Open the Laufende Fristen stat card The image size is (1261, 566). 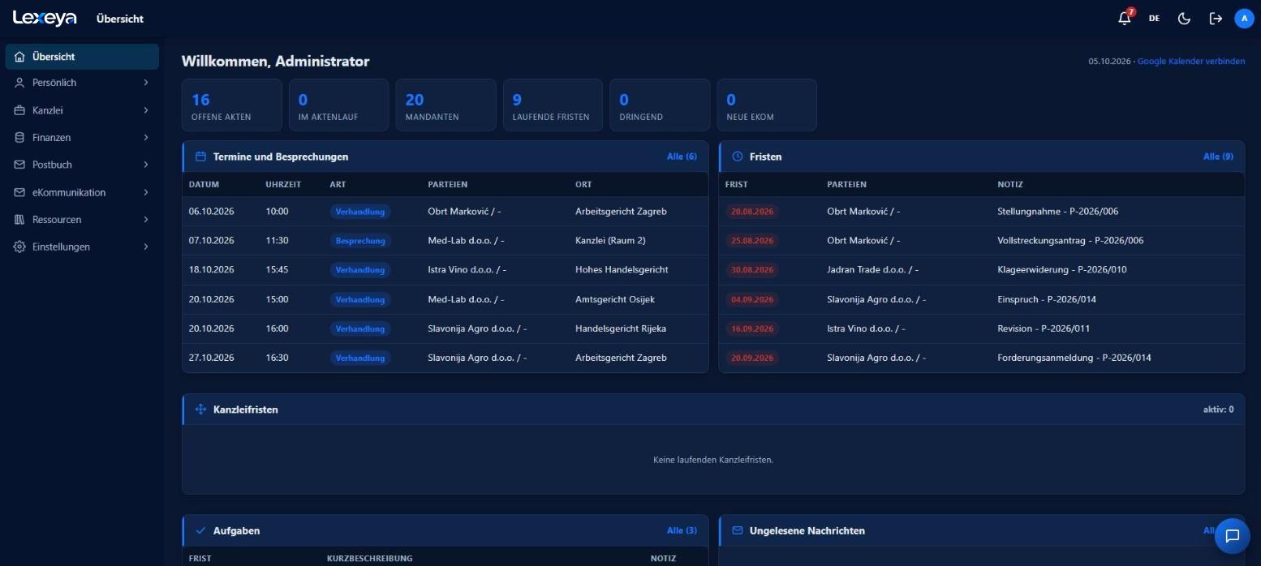pyautogui.click(x=553, y=105)
